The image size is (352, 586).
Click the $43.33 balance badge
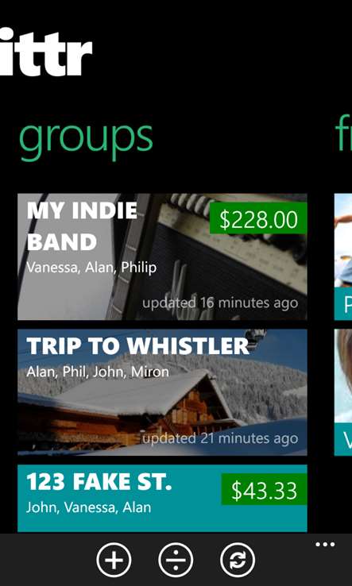tap(264, 489)
